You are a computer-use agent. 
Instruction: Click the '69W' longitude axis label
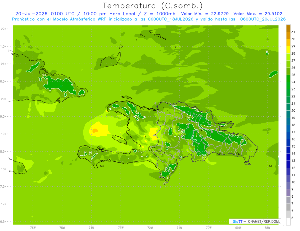pyautogui.click(x=238, y=228)
